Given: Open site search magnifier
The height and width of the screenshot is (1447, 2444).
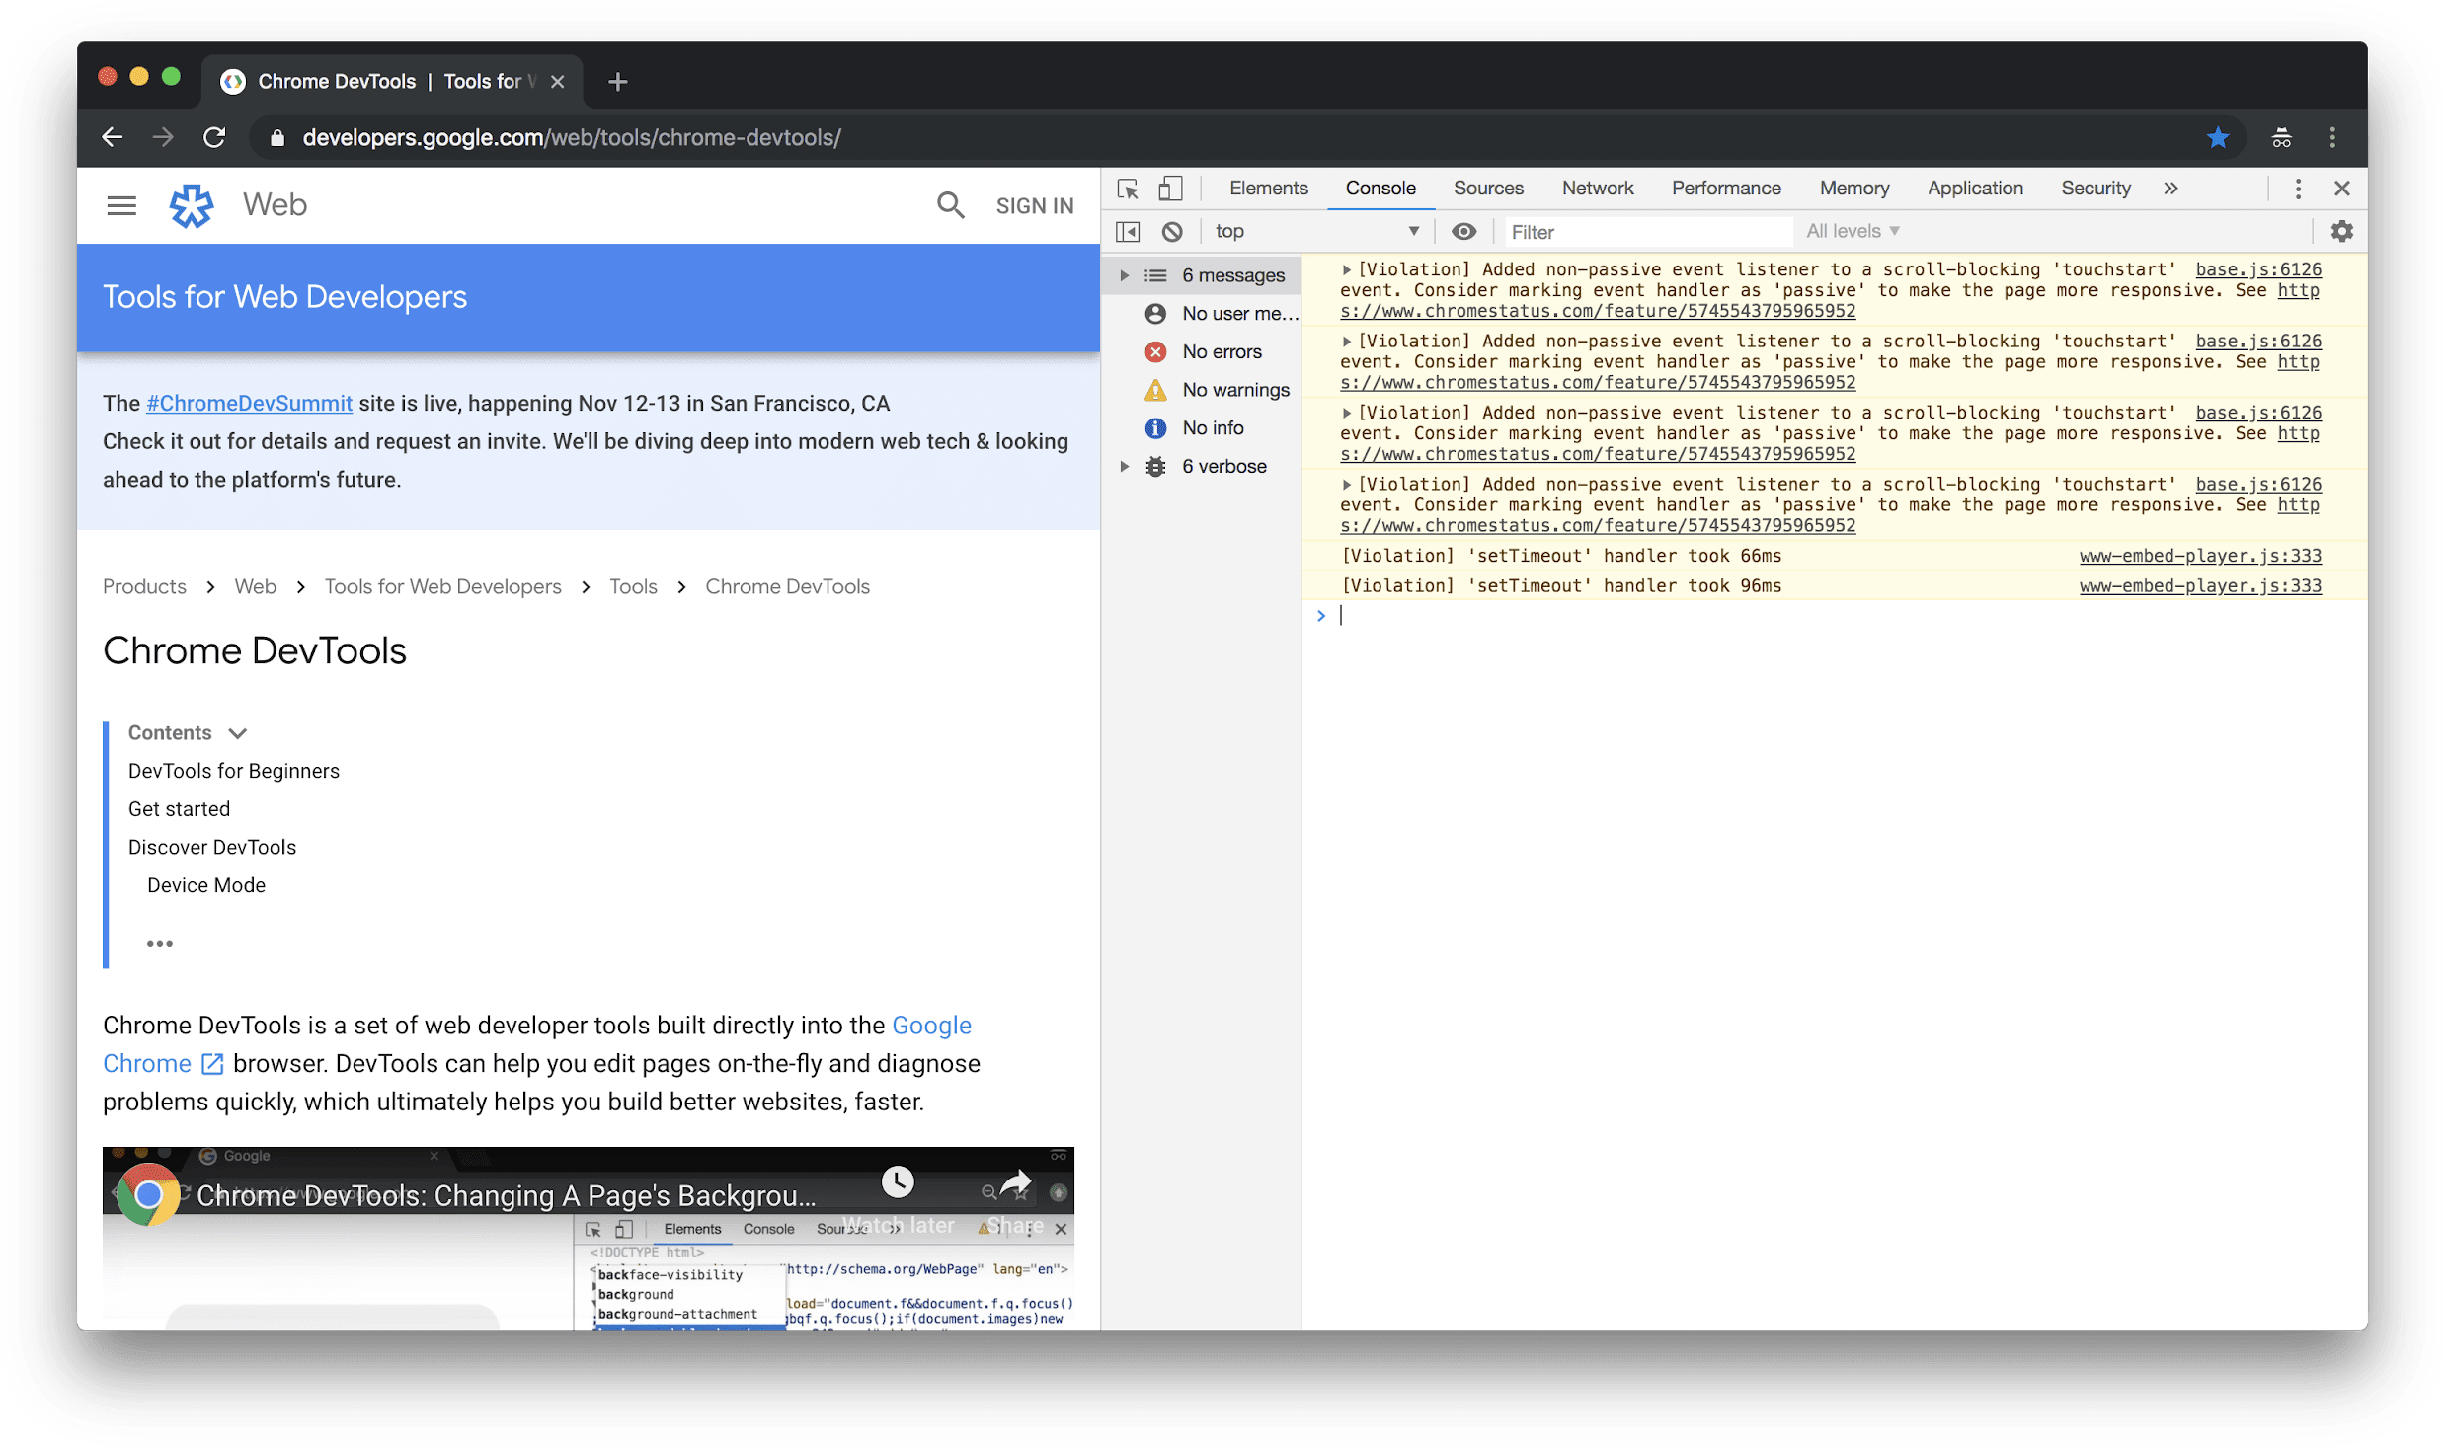Looking at the screenshot, I should (x=949, y=205).
